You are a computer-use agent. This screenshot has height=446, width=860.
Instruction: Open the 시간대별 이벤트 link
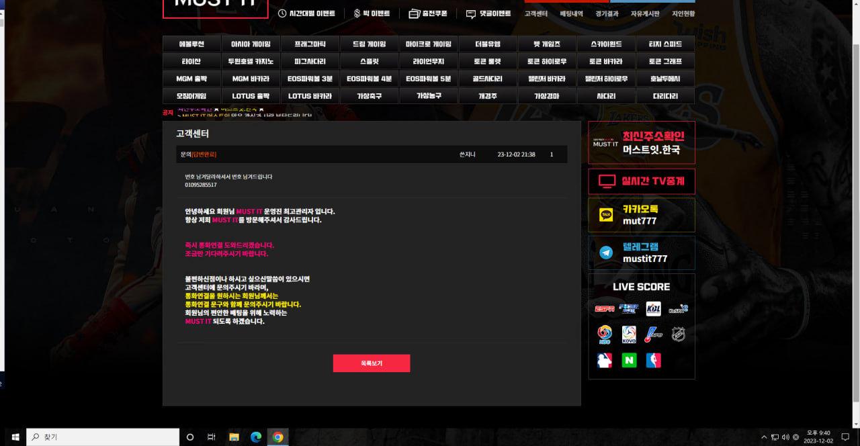pyautogui.click(x=306, y=13)
